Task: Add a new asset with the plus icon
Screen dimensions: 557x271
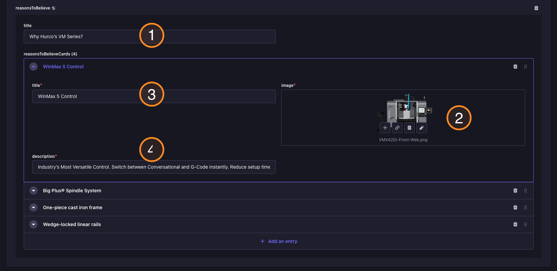Action: click(x=385, y=128)
